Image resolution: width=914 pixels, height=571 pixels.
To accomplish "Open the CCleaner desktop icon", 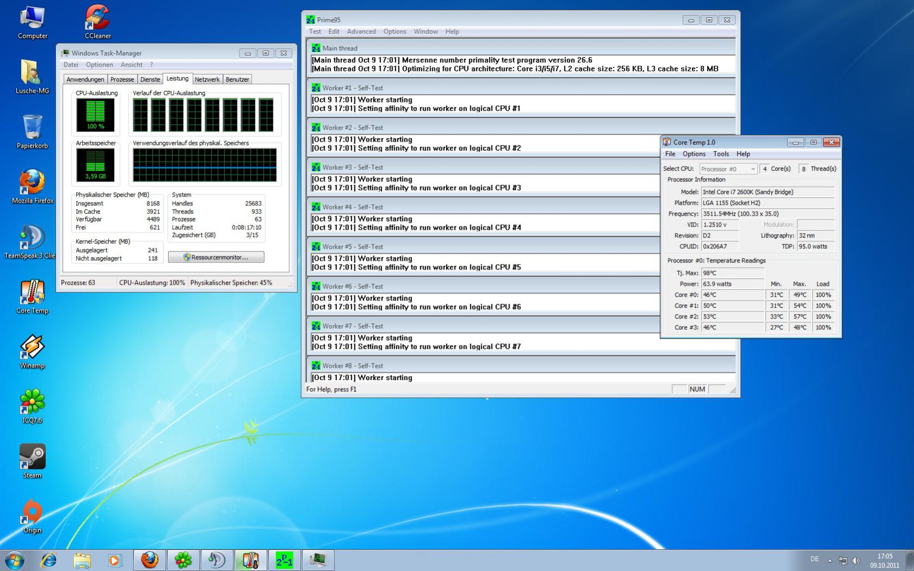I will pyautogui.click(x=97, y=22).
